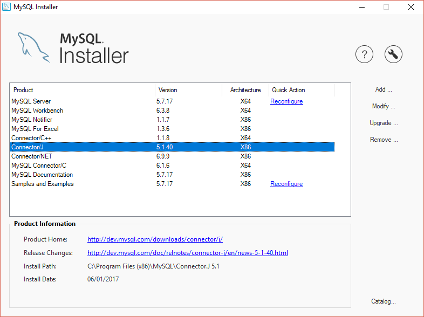Viewport: 424px width, 317px height.
Task: Select the MySQL Documentation row
Action: click(x=172, y=175)
